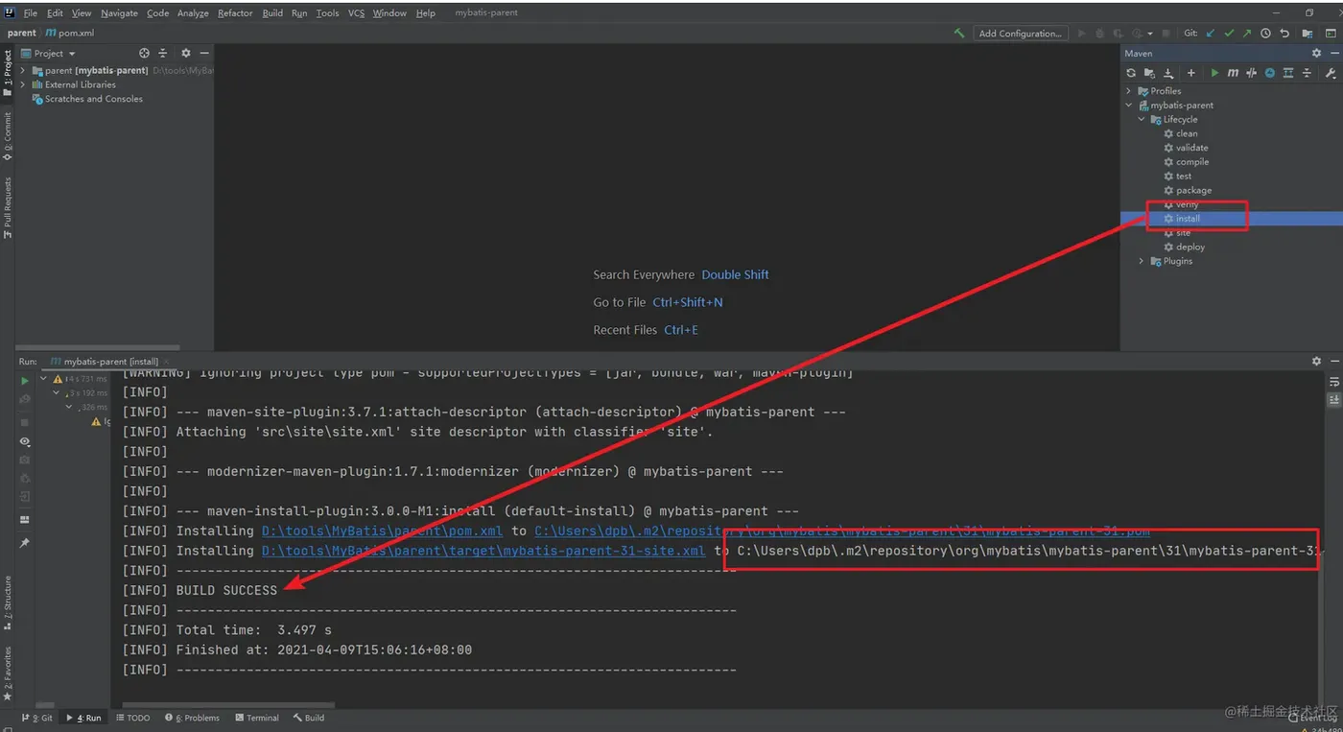Open Maven Settings wrench icon

(1331, 73)
